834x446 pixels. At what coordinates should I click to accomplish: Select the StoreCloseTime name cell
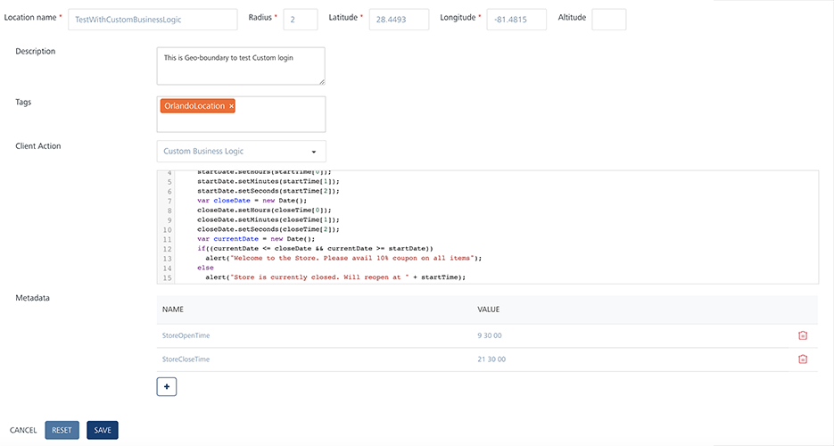186,359
